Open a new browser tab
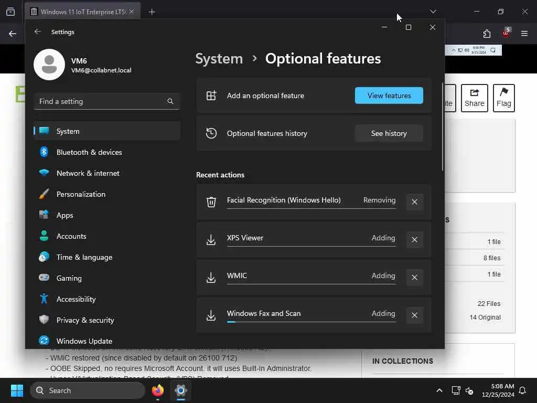Image resolution: width=537 pixels, height=403 pixels. coord(152,12)
